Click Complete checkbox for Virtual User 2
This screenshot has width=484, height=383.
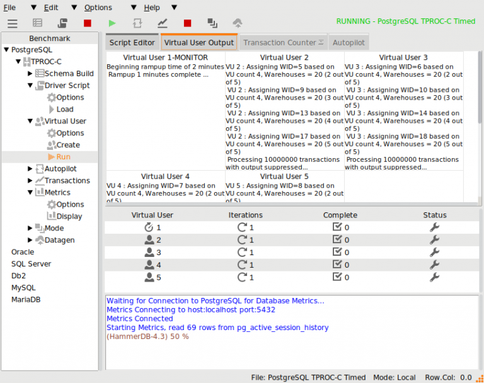[337, 240]
